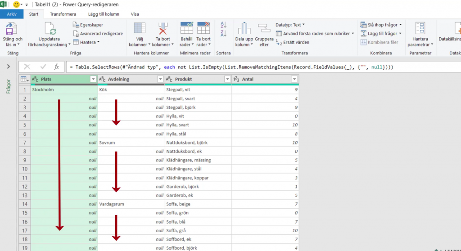Click the table menu icon at grid corner
Screen dimensions: 461x251
[24, 79]
